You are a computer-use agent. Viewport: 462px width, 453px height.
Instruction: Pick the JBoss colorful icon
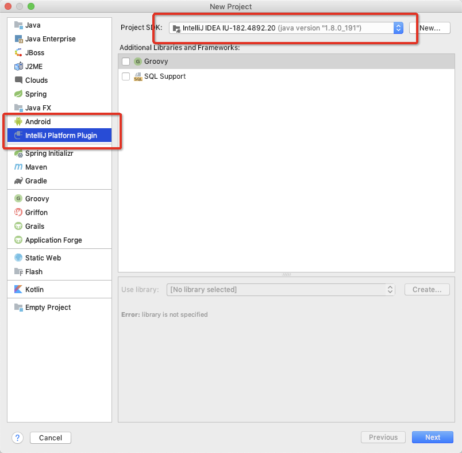pos(18,53)
